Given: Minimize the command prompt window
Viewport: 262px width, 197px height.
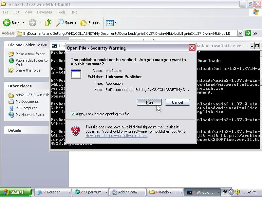Looking at the screenshot, I should [252, 46].
